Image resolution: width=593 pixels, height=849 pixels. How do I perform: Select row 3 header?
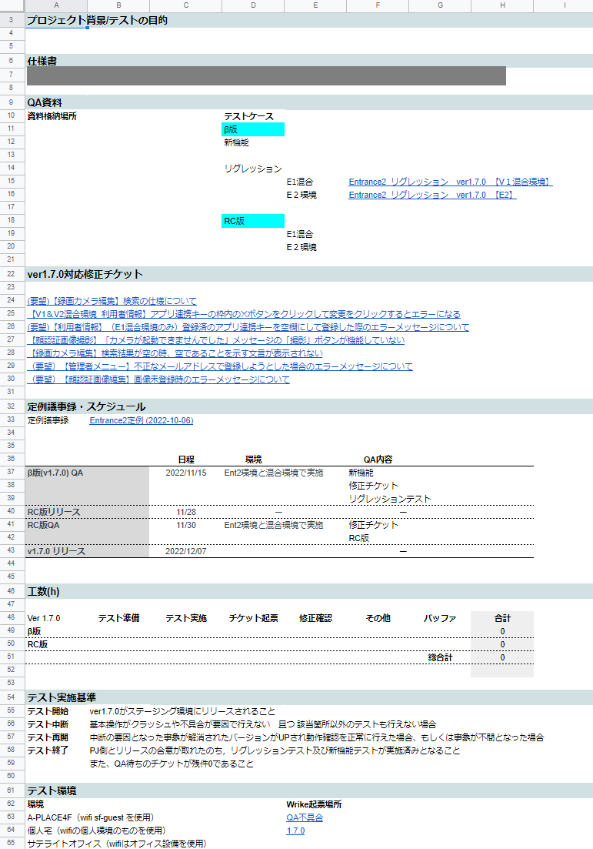click(12, 20)
